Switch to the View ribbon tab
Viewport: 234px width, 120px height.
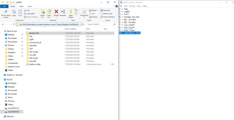click(30, 6)
